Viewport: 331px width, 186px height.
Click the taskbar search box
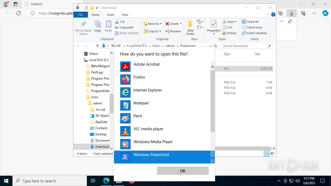point(50,181)
